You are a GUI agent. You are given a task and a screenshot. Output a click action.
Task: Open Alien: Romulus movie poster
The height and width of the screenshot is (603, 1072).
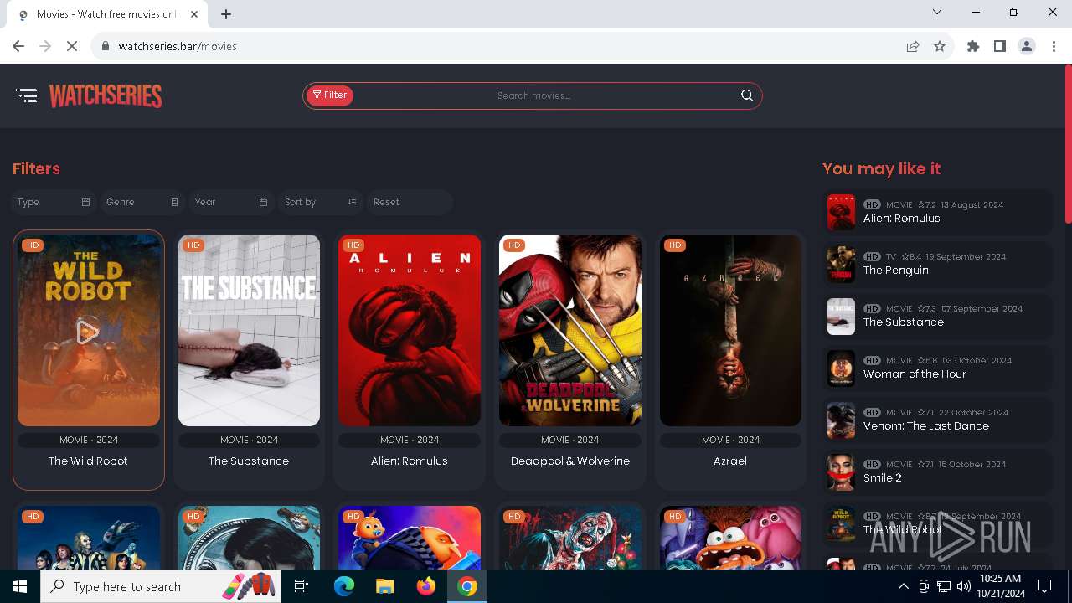pos(410,330)
